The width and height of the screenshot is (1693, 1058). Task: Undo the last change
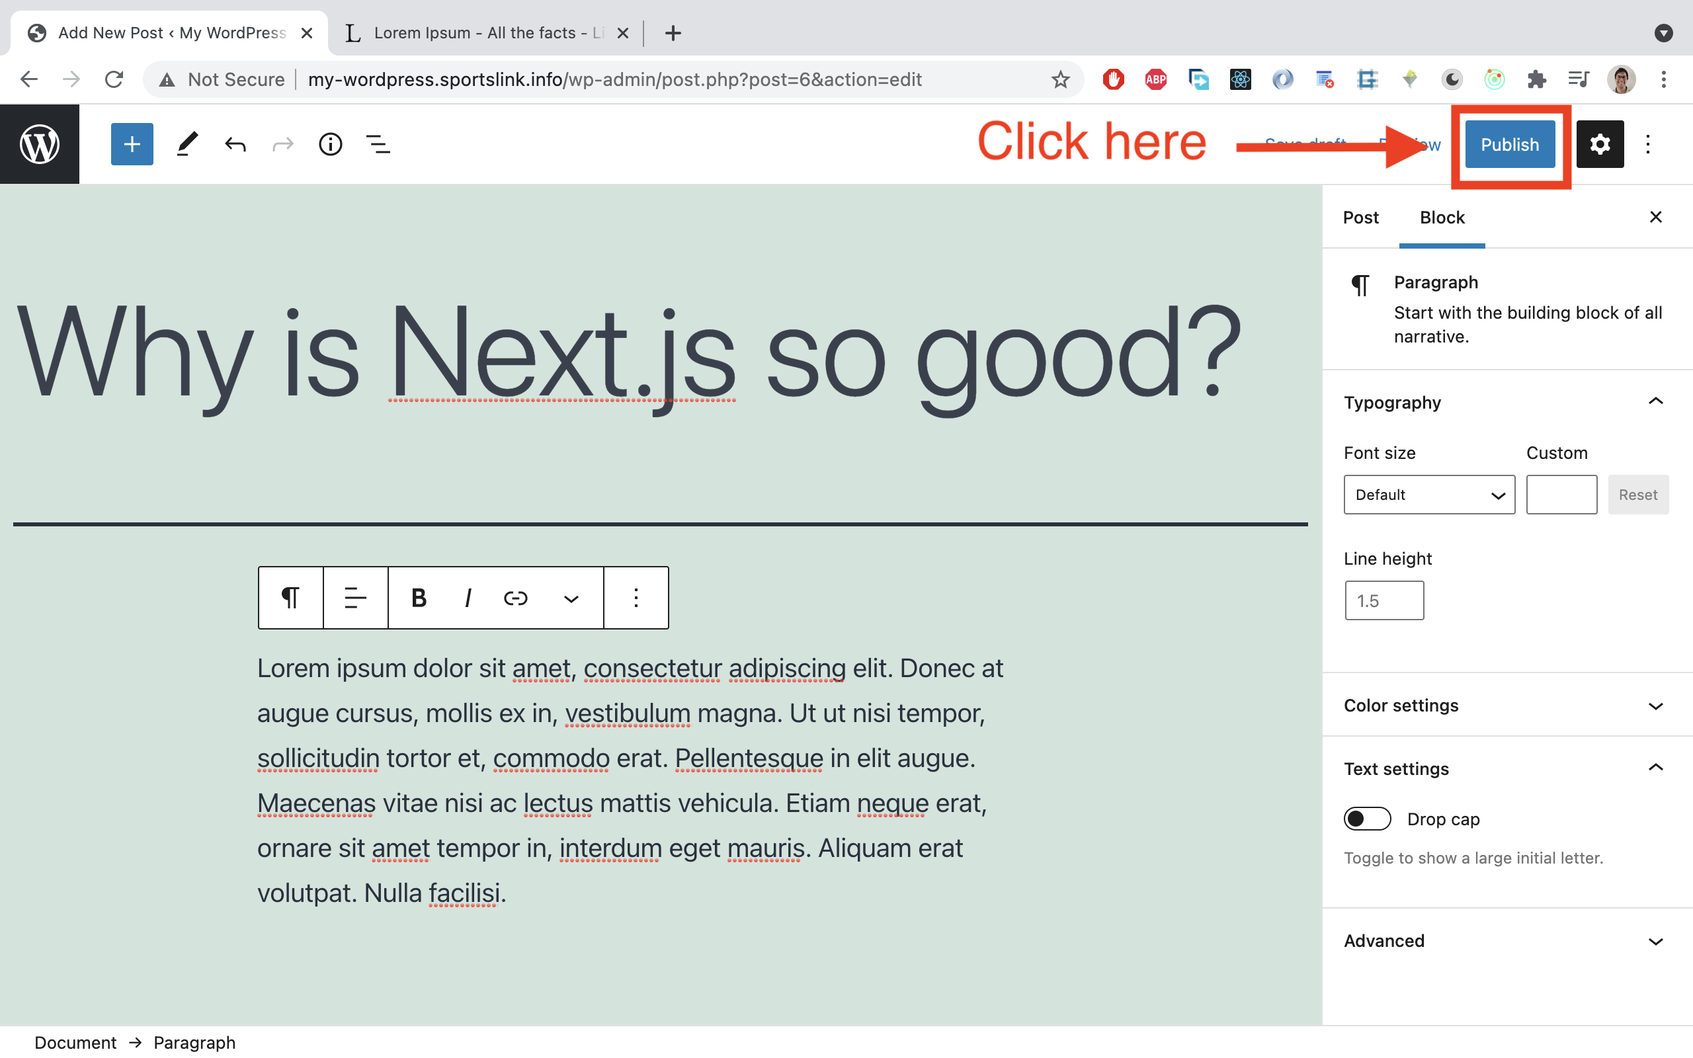pyautogui.click(x=234, y=144)
